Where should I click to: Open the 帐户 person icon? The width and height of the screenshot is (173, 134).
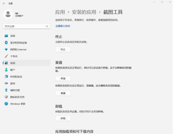click(x=6, y=70)
